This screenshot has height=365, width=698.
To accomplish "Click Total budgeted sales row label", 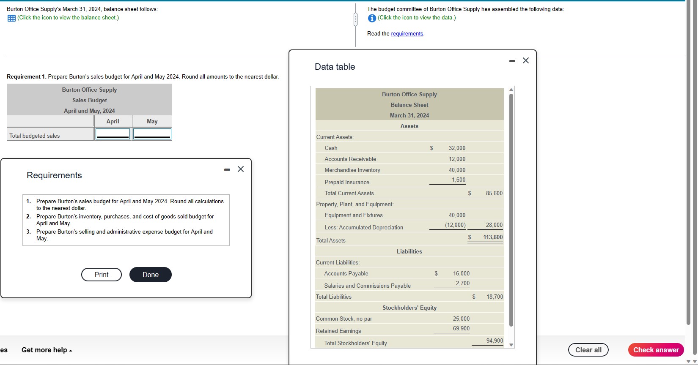I will pyautogui.click(x=35, y=136).
